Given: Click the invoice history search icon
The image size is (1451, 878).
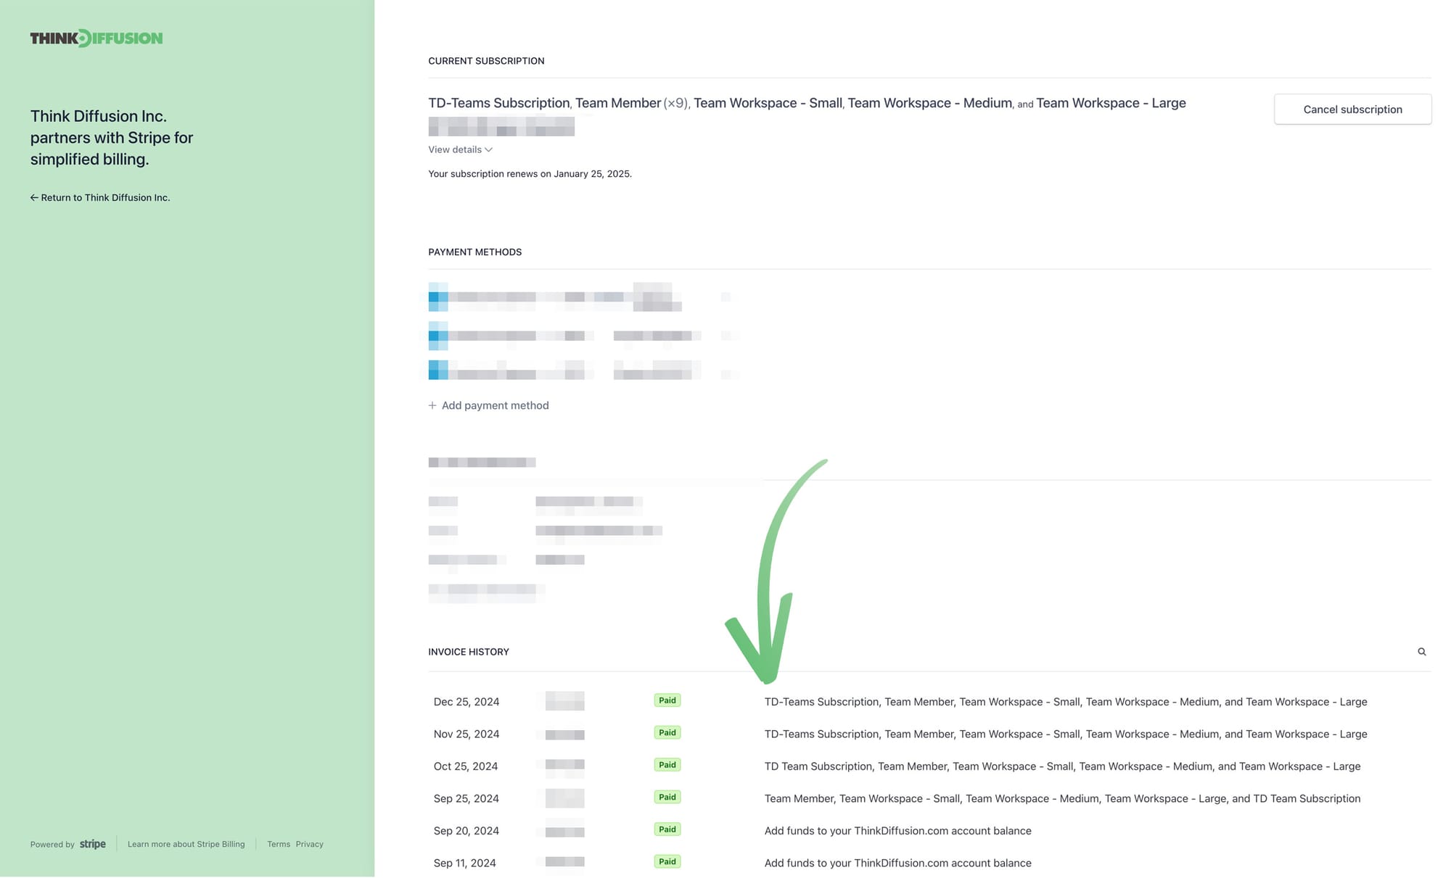Looking at the screenshot, I should pos(1421,652).
